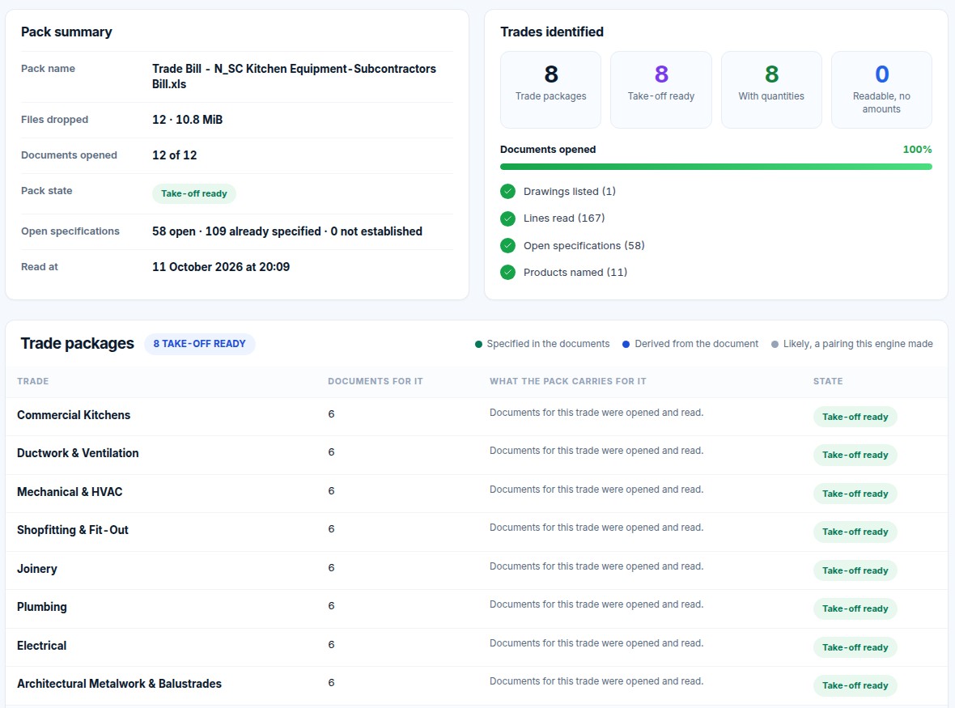Click the TRADE column header
The width and height of the screenshot is (955, 708).
(x=33, y=381)
